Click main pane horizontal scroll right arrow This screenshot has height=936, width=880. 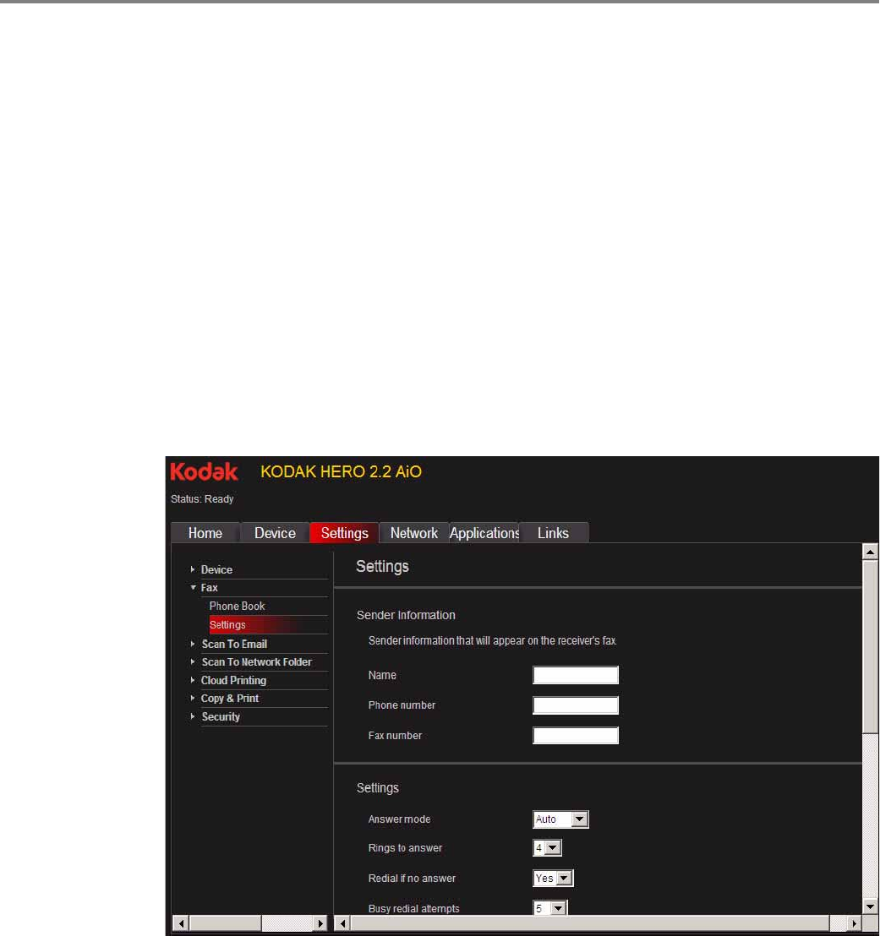[x=854, y=922]
